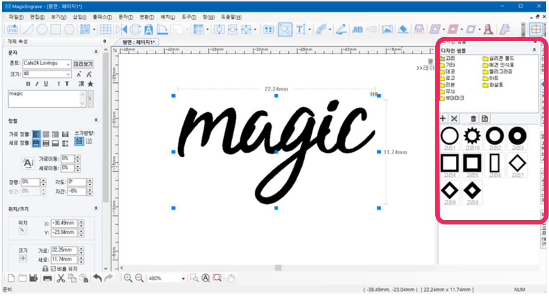This screenshot has width=549, height=296.
Task: Collapse the 문자 section
Action: (96, 52)
